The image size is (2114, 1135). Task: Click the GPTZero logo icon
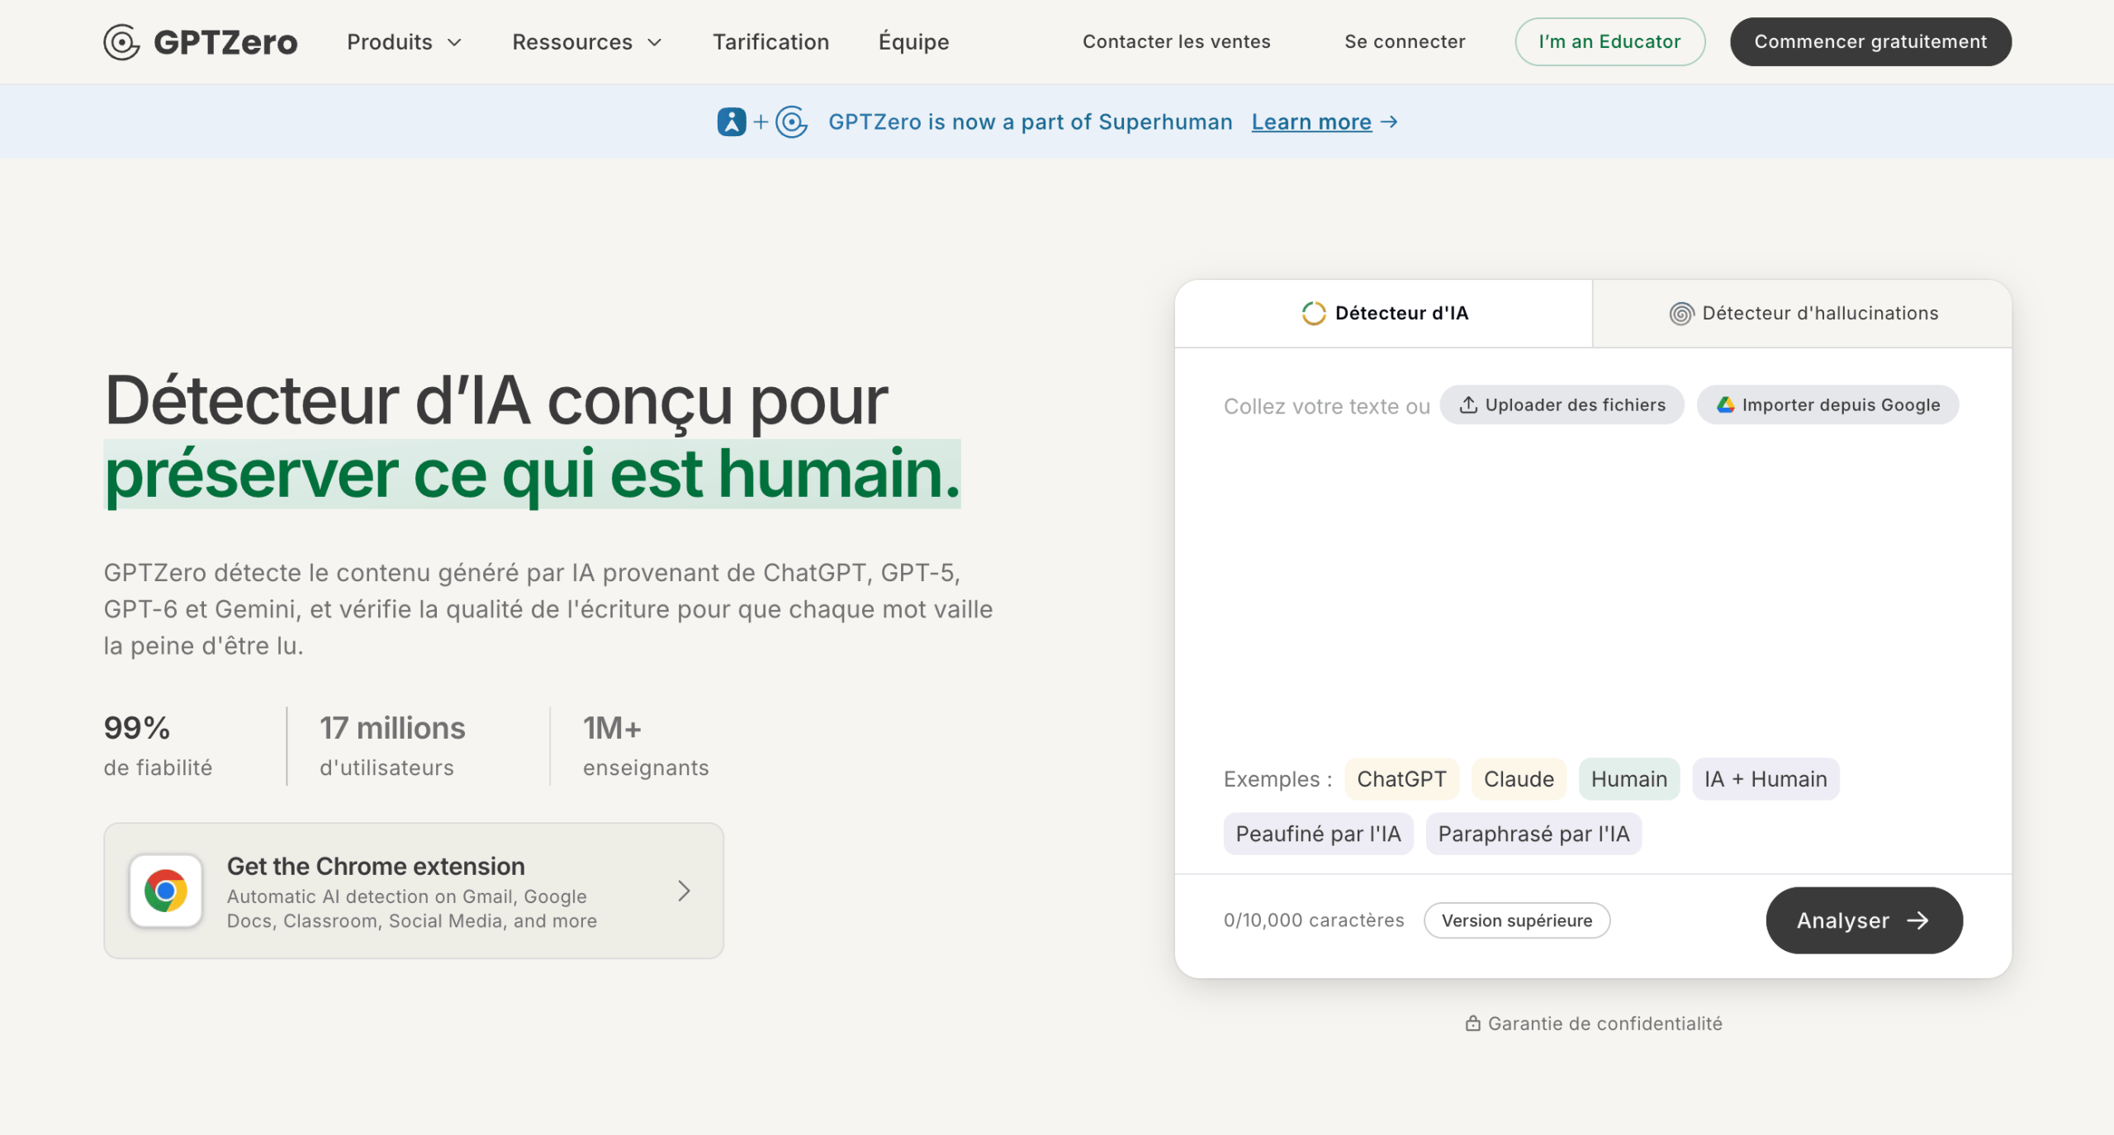coord(121,42)
